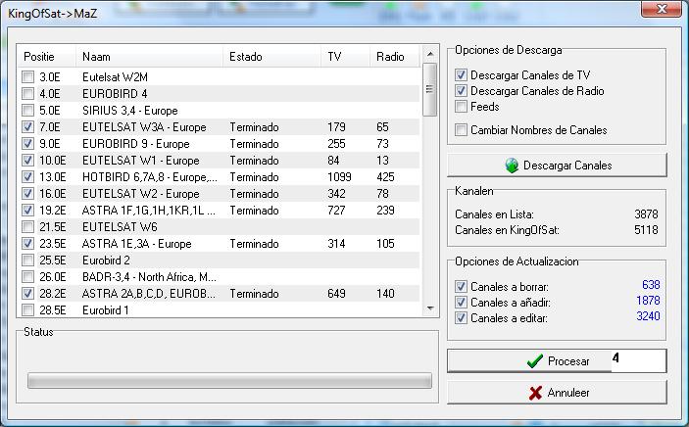689x427 pixels.
Task: Select the EUTELSAT W6 name text
Action: tap(120, 227)
